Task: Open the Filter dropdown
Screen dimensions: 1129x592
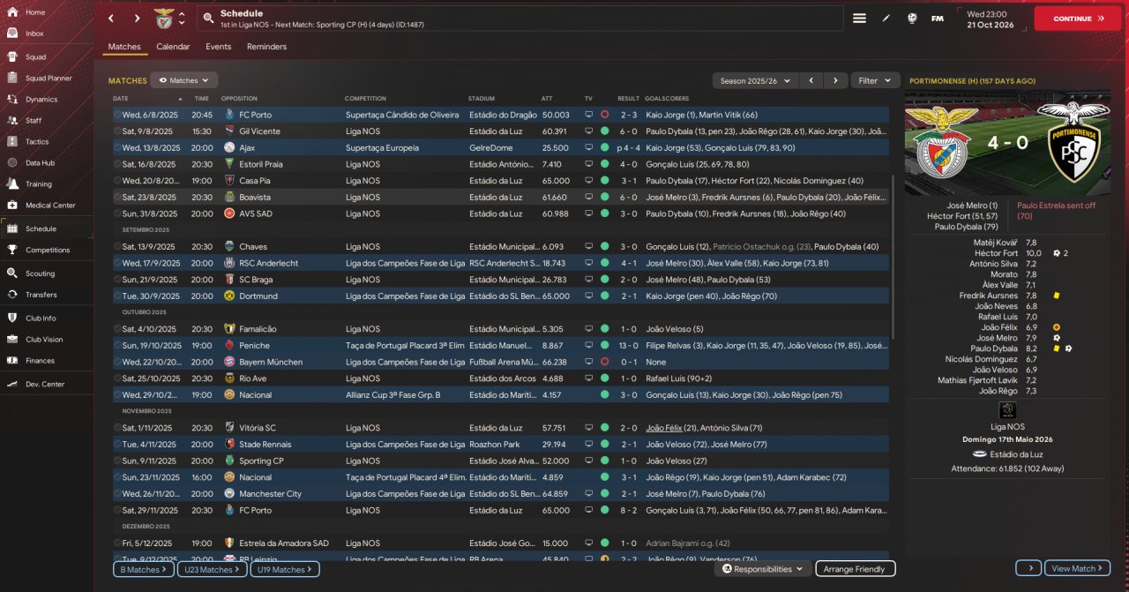Action: coord(874,80)
